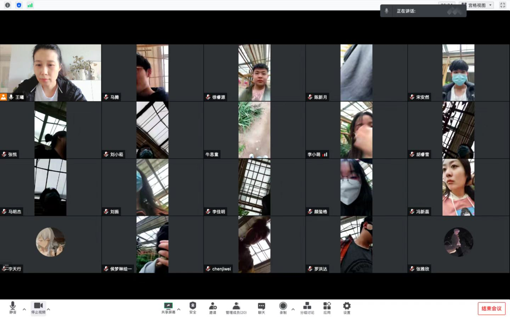Exit full screen using top-right icon
Screen dimensions: 510x318
pos(503,5)
